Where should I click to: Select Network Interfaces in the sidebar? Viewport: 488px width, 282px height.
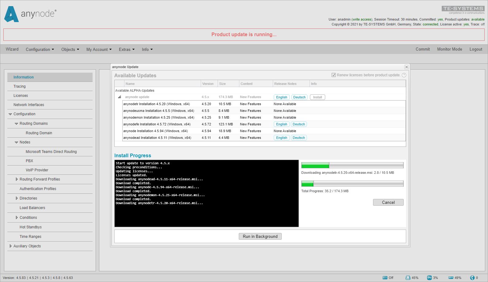tap(50, 105)
